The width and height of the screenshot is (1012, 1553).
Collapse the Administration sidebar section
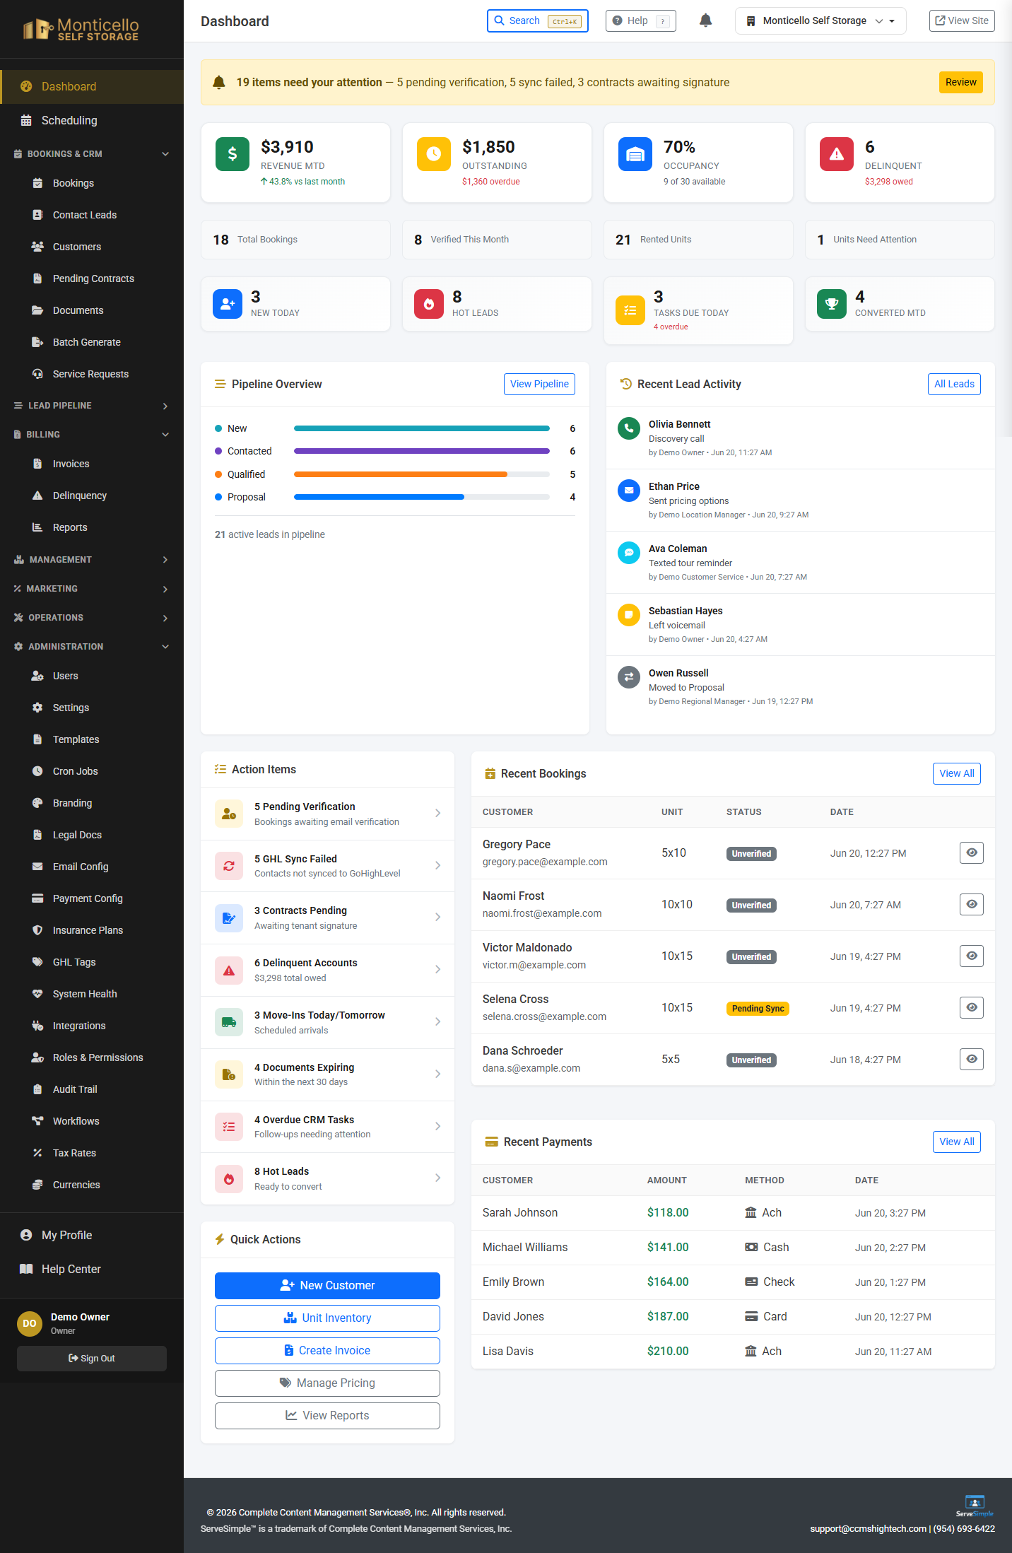coord(92,647)
